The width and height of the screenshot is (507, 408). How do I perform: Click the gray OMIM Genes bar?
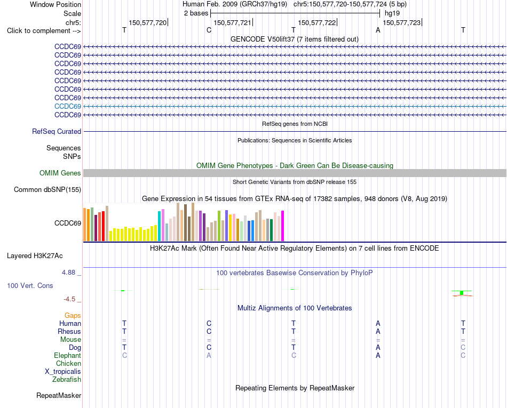tap(295, 173)
